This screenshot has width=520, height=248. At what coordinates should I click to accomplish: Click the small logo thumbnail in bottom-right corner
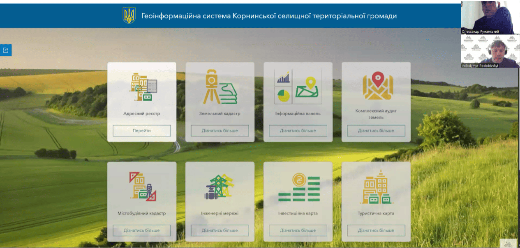coord(508,243)
